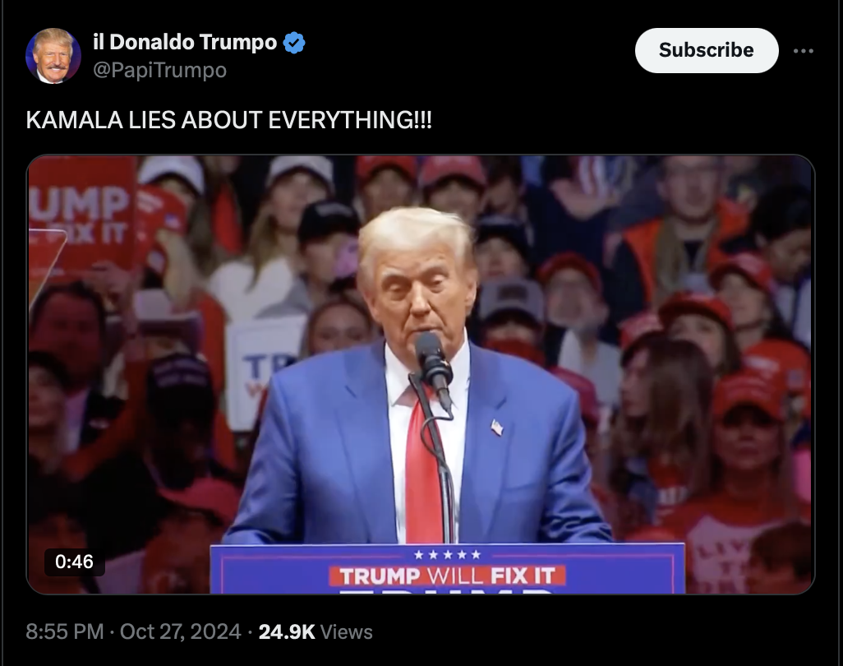Open the 8:55 PM post timestamp
Image resolution: width=843 pixels, height=666 pixels.
[x=65, y=631]
